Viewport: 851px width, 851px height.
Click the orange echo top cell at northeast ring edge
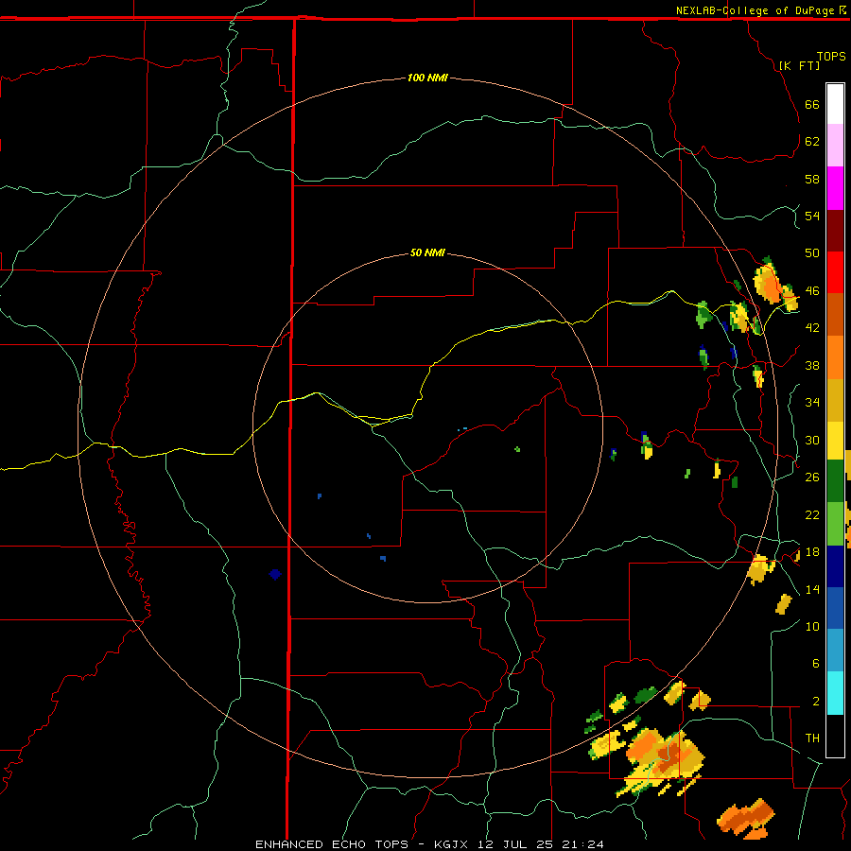(768, 282)
